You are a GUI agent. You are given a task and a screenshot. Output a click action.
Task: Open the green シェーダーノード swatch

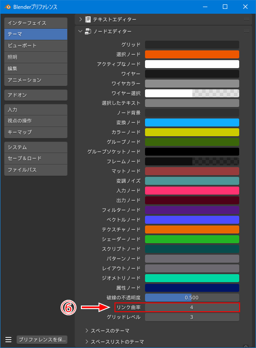[x=192, y=239]
